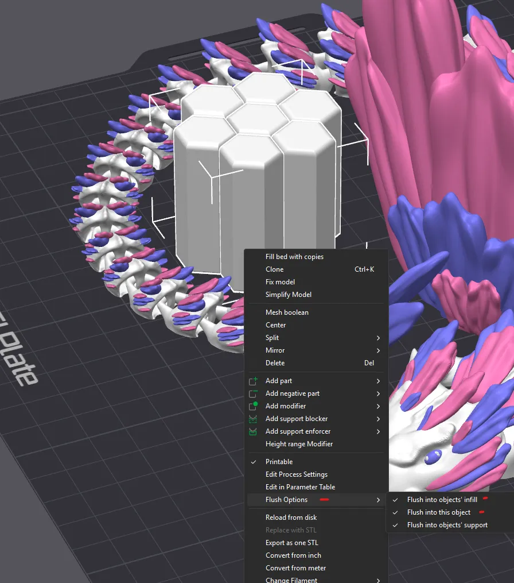
Task: Select Mesh boolean menu entry
Action: click(287, 312)
